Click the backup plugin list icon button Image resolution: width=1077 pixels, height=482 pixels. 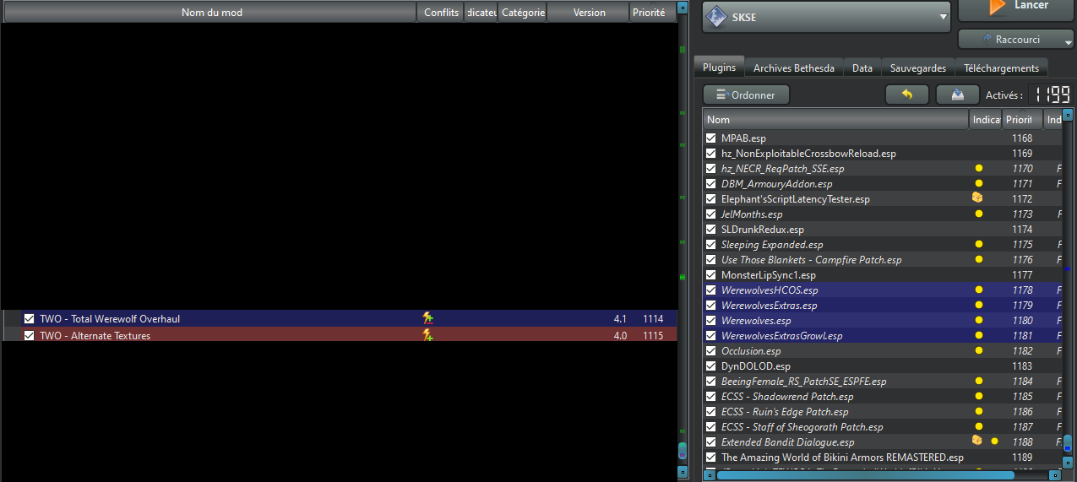coord(958,95)
